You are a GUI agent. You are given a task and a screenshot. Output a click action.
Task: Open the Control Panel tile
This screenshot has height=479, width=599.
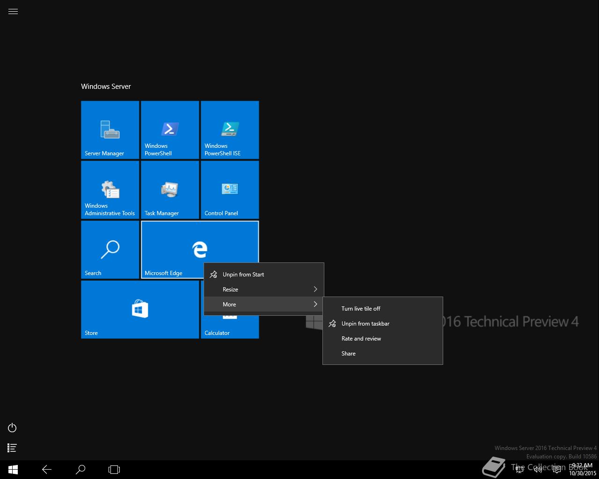tap(230, 190)
